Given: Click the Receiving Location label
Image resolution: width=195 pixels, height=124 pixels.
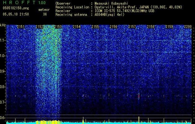Looking at the screenshot, I should (x=72, y=7).
